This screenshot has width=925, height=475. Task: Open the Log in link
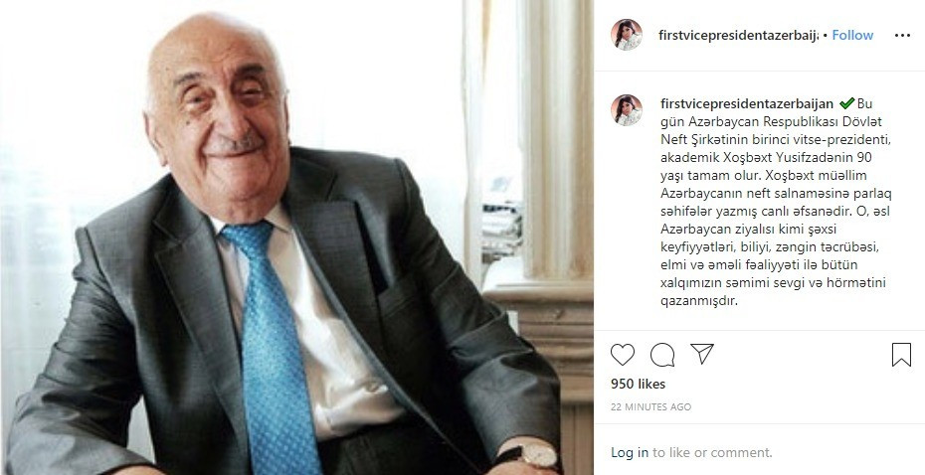(630, 452)
